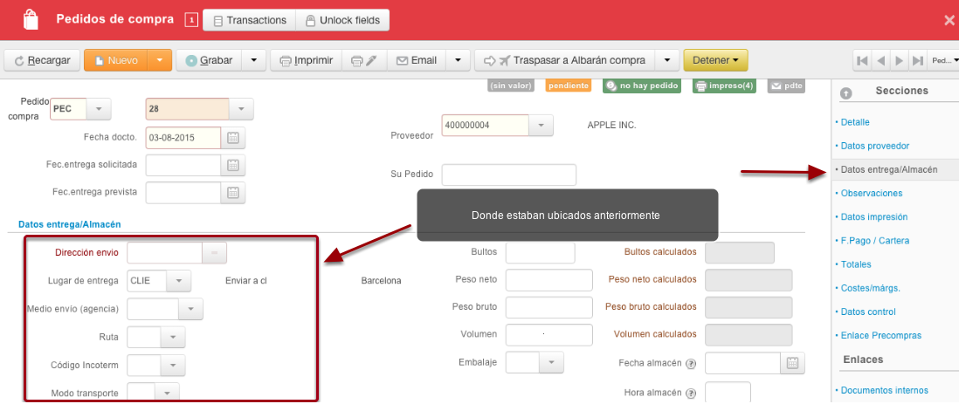Viewport: 959px width, 404px height.
Task: Expand the Grabar options arrow
Action: [x=254, y=60]
